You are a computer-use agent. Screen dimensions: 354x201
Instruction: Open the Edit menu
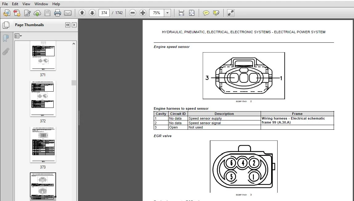point(15,4)
